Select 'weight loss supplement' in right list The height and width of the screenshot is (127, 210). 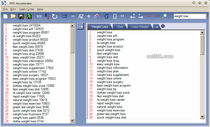coord(113,75)
